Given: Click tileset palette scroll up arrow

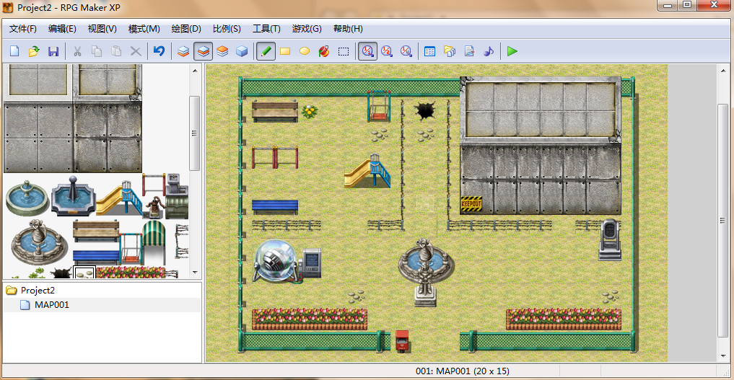Looking at the screenshot, I should point(195,71).
